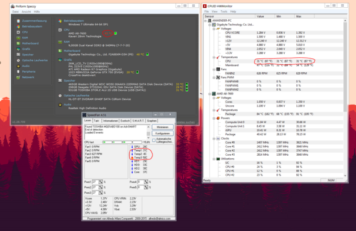Click the Konfigurieren button in SpeedFan

point(162,134)
